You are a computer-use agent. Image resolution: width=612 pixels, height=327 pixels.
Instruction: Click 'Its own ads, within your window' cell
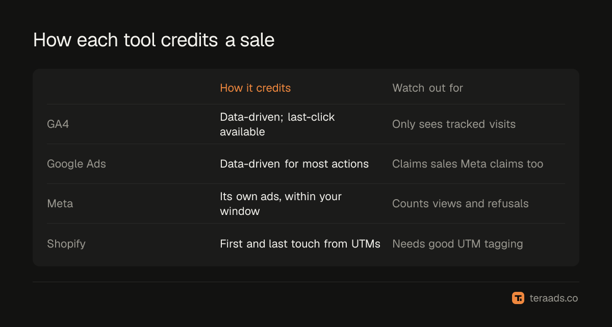click(280, 204)
